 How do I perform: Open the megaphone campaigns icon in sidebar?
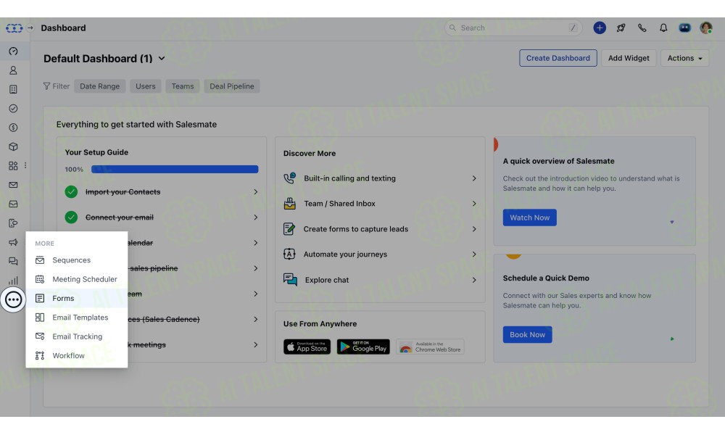coord(13,242)
